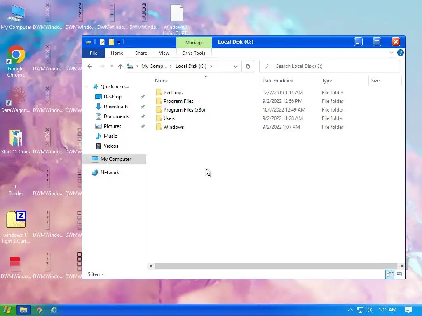Click My Comp... in the address path

coord(154,66)
